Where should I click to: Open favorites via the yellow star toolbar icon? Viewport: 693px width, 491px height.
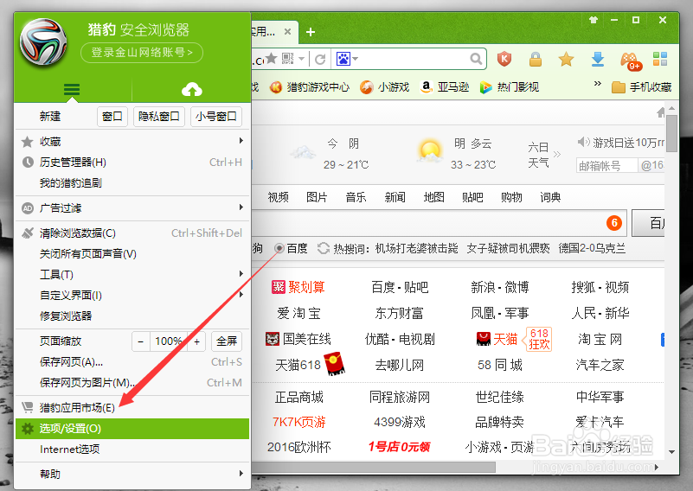(x=566, y=59)
